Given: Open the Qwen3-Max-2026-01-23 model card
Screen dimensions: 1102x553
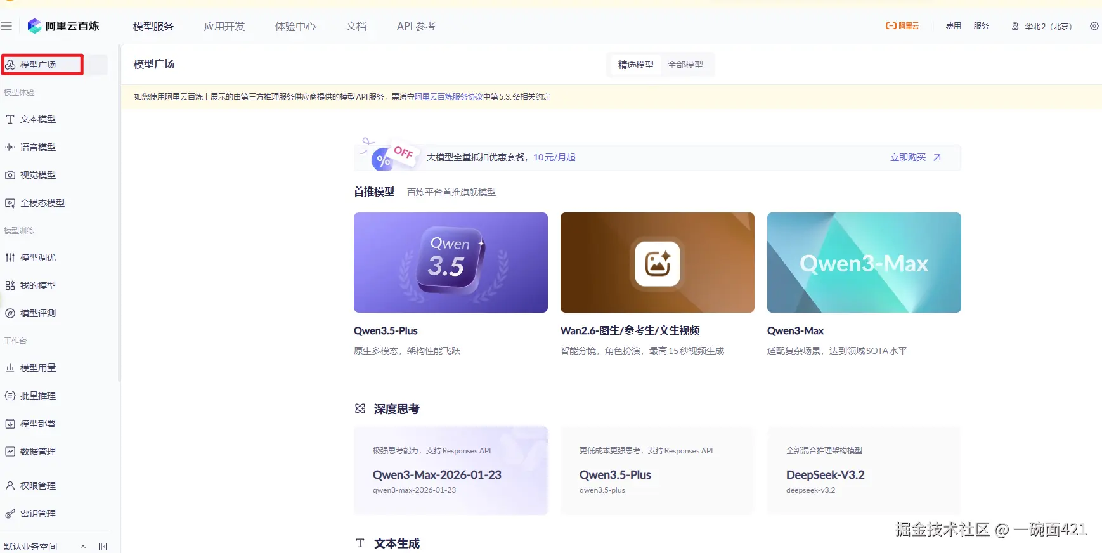Looking at the screenshot, I should (x=451, y=471).
